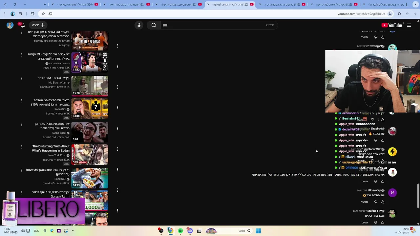
Task: Like the @MarinYTTV comment
Action: point(383,223)
